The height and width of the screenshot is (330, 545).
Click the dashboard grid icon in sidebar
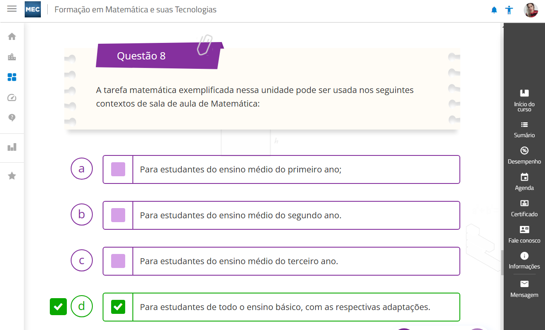click(x=12, y=77)
